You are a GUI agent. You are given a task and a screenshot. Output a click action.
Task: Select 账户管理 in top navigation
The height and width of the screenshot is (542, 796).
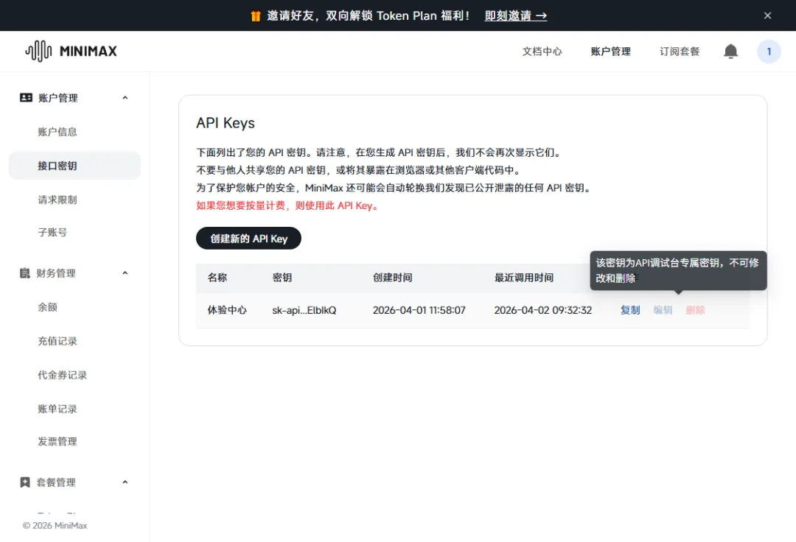pyautogui.click(x=611, y=52)
